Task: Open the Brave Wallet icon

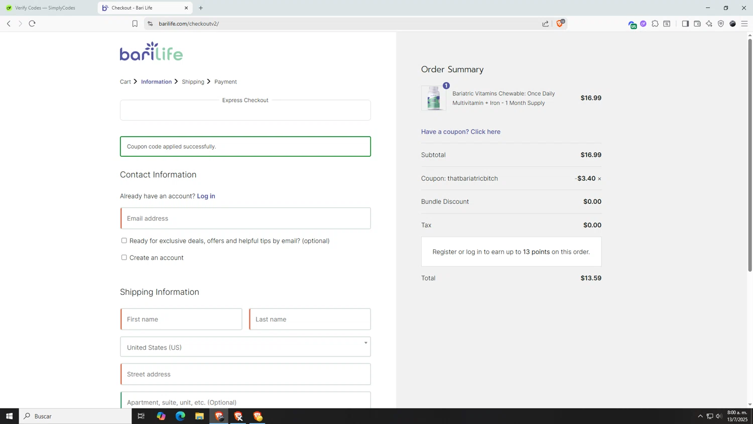Action: (x=697, y=24)
